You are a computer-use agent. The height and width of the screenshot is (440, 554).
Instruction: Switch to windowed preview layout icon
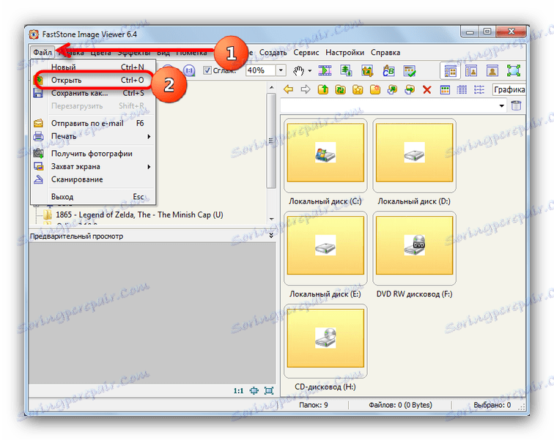point(471,71)
